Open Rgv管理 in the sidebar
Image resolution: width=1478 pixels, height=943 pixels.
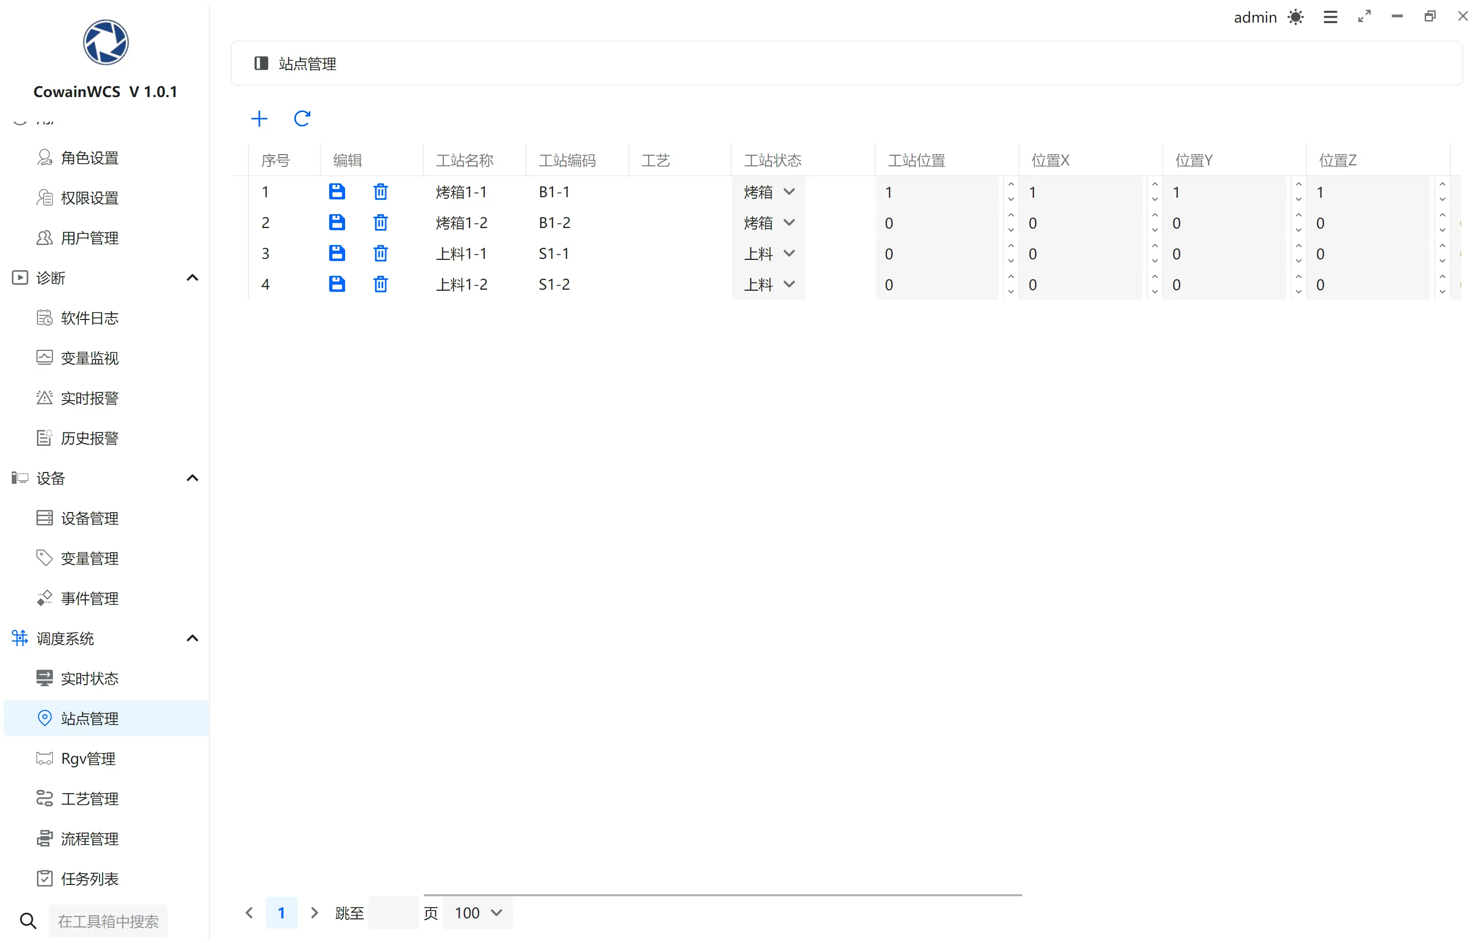(88, 758)
